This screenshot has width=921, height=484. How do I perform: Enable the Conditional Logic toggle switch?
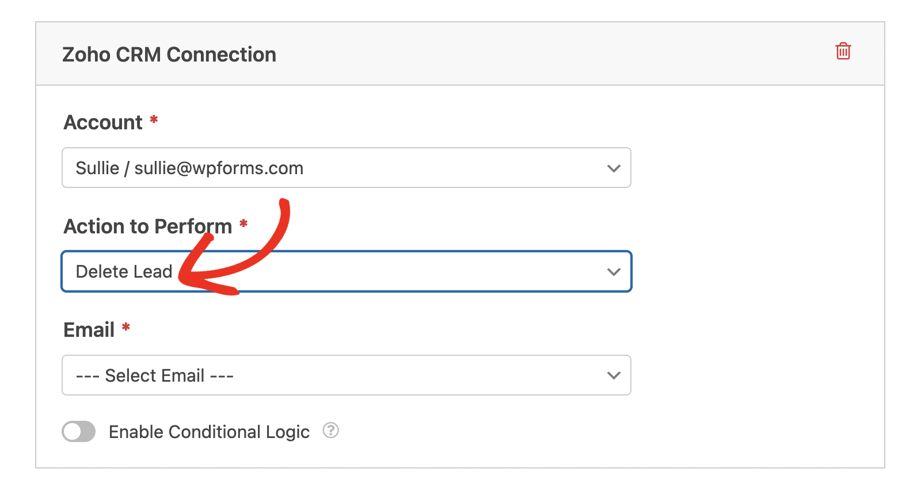(x=79, y=431)
